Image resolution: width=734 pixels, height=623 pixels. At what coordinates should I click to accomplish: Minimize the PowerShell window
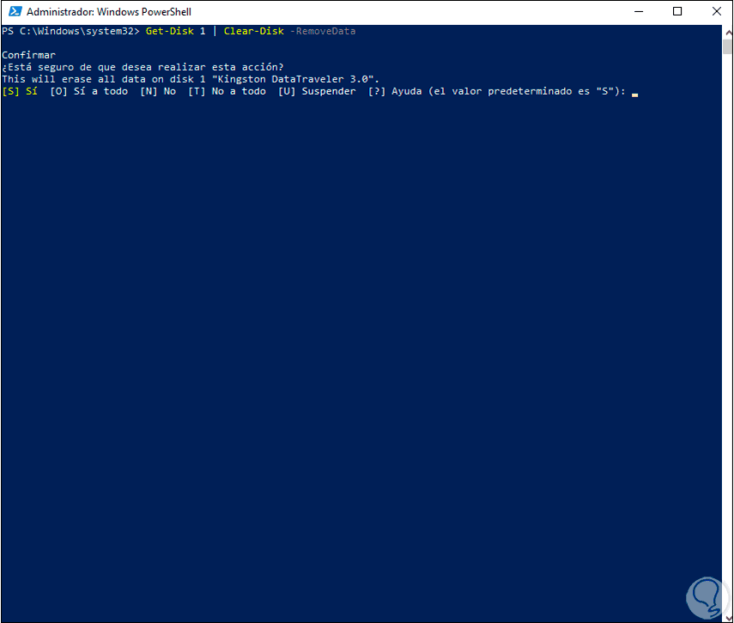638,12
